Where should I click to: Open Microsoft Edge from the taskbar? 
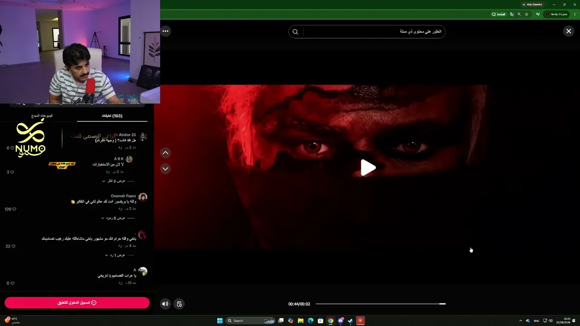(310, 321)
